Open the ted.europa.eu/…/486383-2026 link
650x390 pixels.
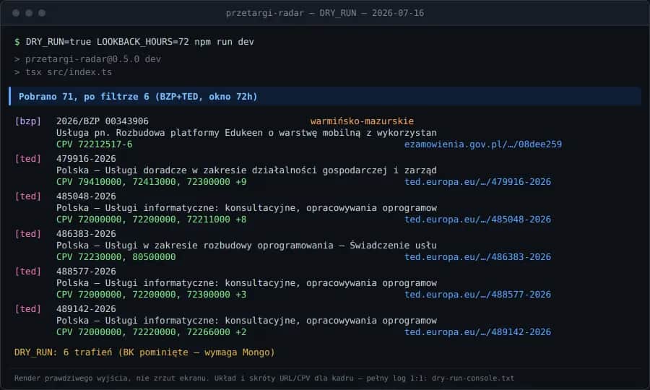pos(477,257)
